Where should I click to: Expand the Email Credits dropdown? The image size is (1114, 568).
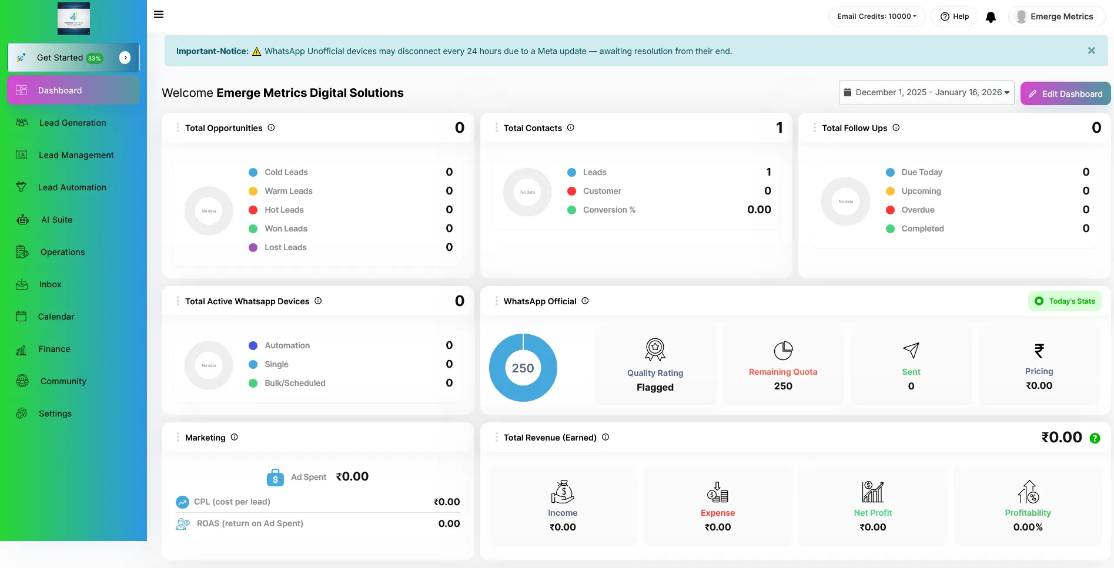click(x=877, y=16)
